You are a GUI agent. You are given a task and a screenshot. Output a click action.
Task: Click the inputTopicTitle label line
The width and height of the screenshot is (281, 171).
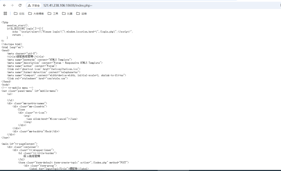59,169
